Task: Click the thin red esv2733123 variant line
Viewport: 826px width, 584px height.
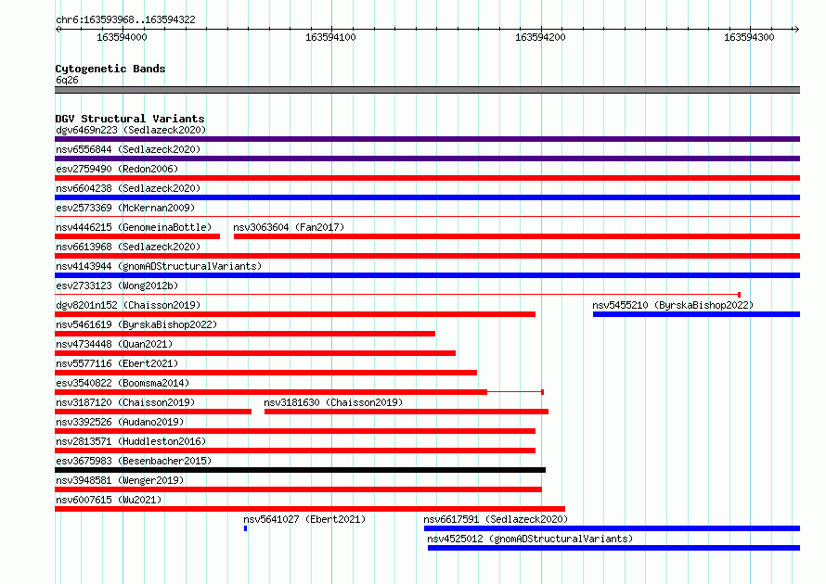Action: pos(398,295)
